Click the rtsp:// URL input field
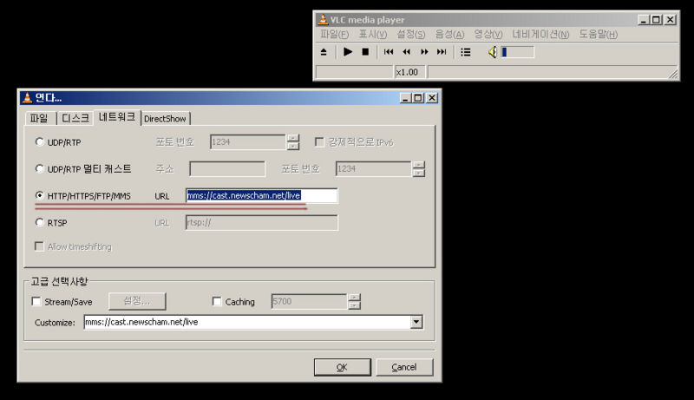This screenshot has height=400, width=694. click(262, 223)
